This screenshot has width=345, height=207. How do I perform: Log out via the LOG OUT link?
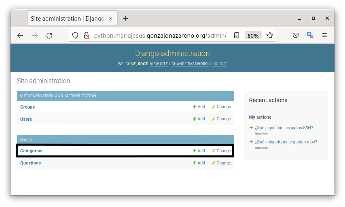click(219, 64)
